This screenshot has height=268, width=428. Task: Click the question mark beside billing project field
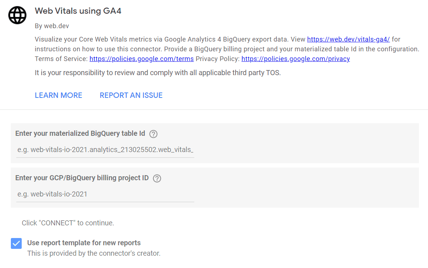click(x=157, y=178)
